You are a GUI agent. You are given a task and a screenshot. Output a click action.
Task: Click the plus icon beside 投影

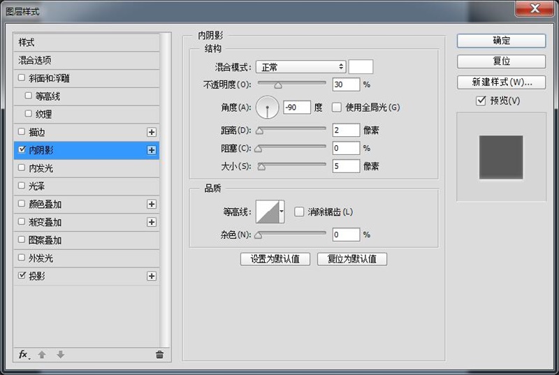click(x=152, y=276)
